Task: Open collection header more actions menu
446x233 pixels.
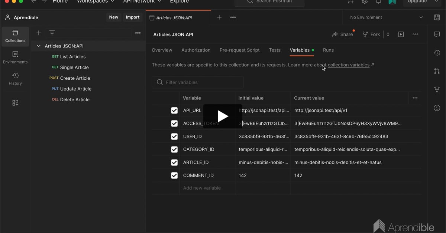Action: coord(416,35)
